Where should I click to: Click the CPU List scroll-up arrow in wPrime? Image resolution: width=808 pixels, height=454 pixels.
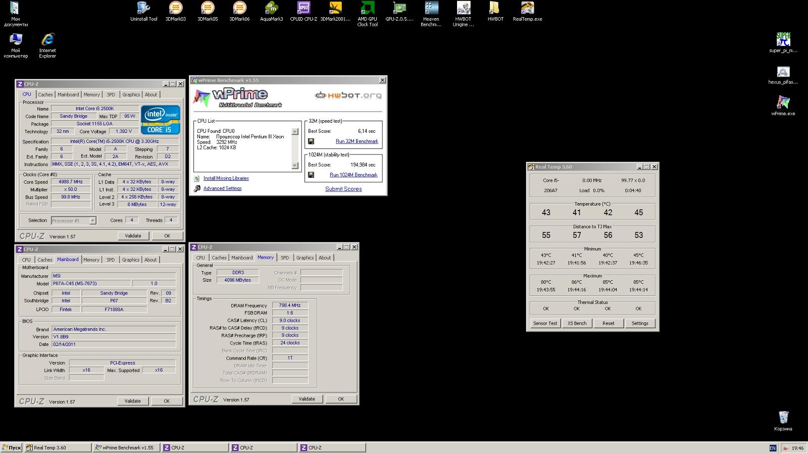click(x=295, y=132)
